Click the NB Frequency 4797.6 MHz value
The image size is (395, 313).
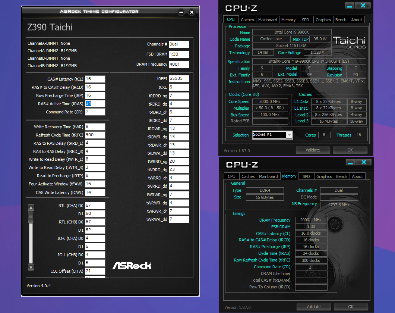point(339,205)
